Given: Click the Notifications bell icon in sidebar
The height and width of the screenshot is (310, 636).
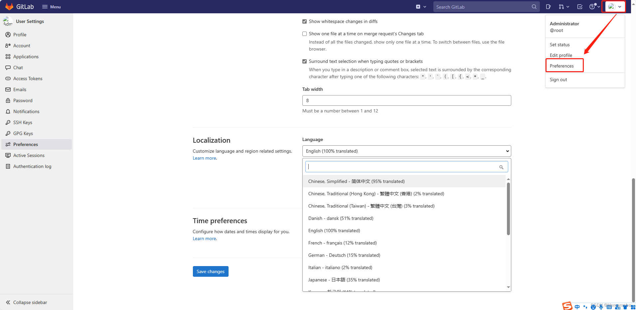Looking at the screenshot, I should (8, 111).
